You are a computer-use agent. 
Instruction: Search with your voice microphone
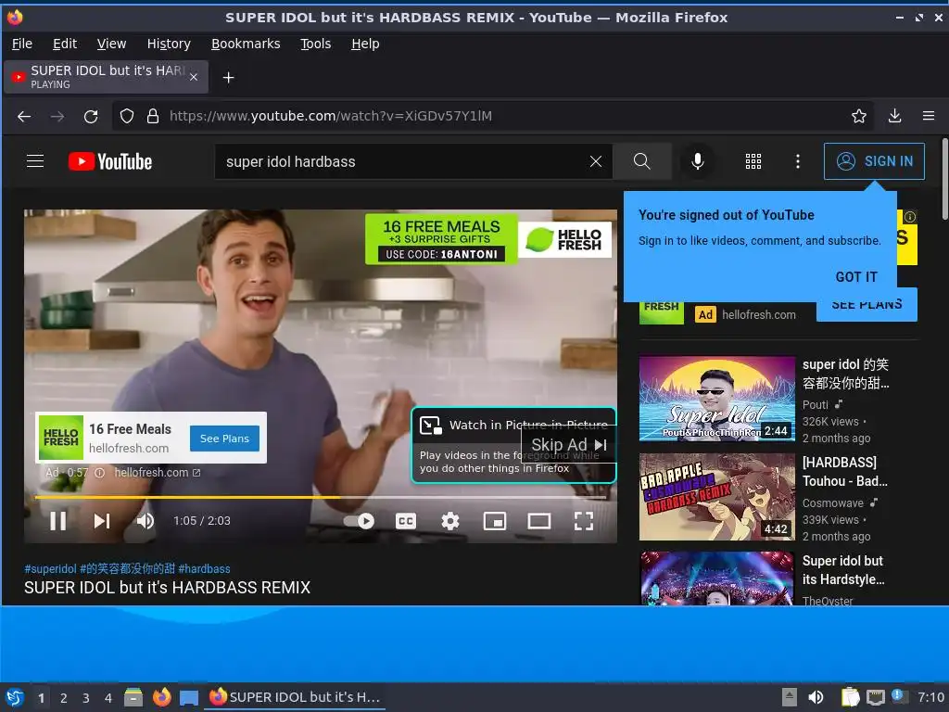tap(697, 161)
